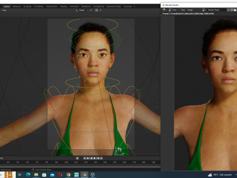Screen dimensions: 237x178
Task: Open the Texture Paint workspace tab
Action: (52, 6)
